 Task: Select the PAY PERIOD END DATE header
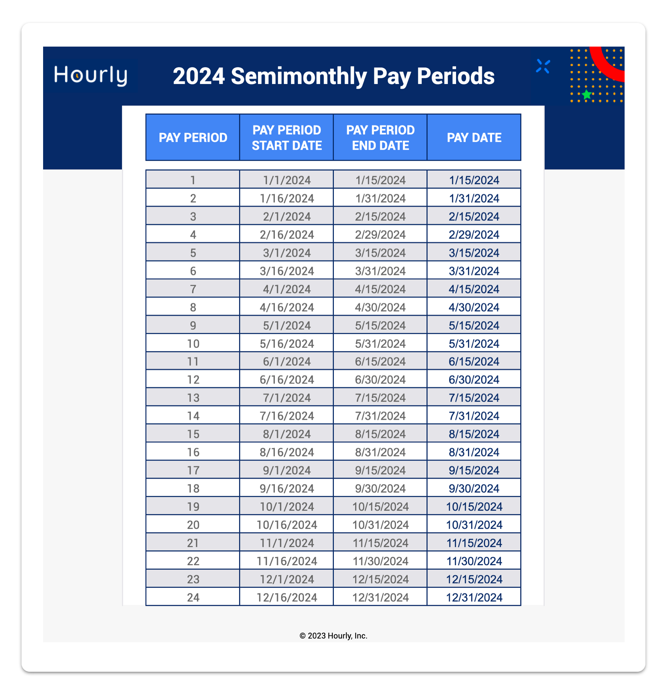point(380,137)
